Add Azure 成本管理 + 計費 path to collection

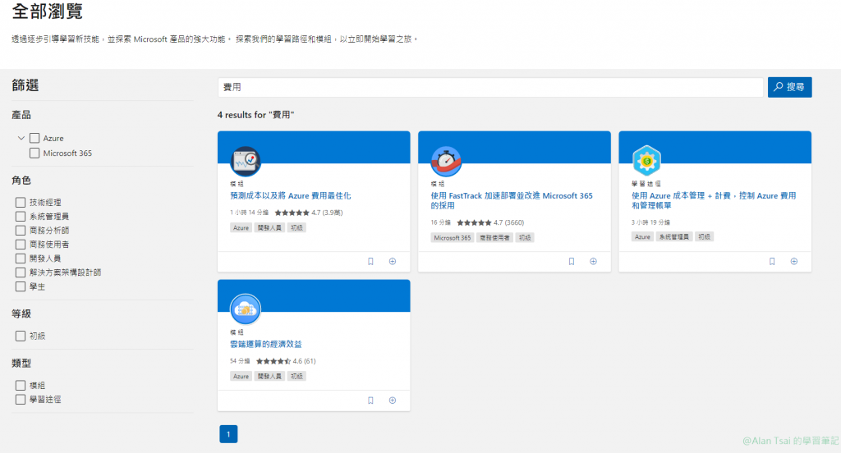click(794, 262)
